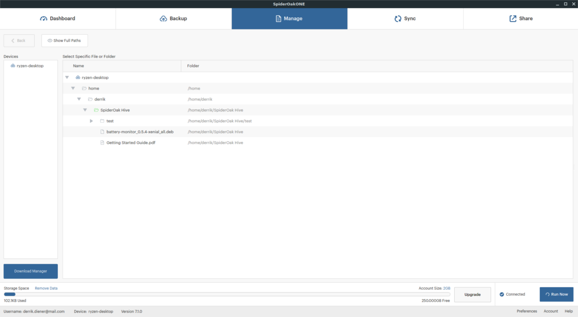
Task: Click the Dashboard gauge icon
Action: coord(44,18)
